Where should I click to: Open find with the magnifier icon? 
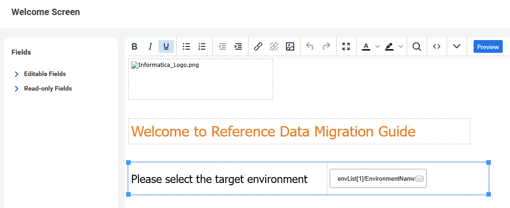tap(417, 47)
